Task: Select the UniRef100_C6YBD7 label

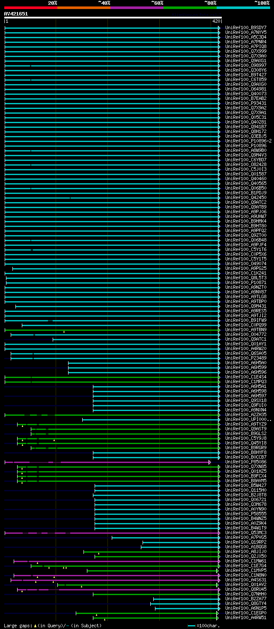Action: point(246,160)
